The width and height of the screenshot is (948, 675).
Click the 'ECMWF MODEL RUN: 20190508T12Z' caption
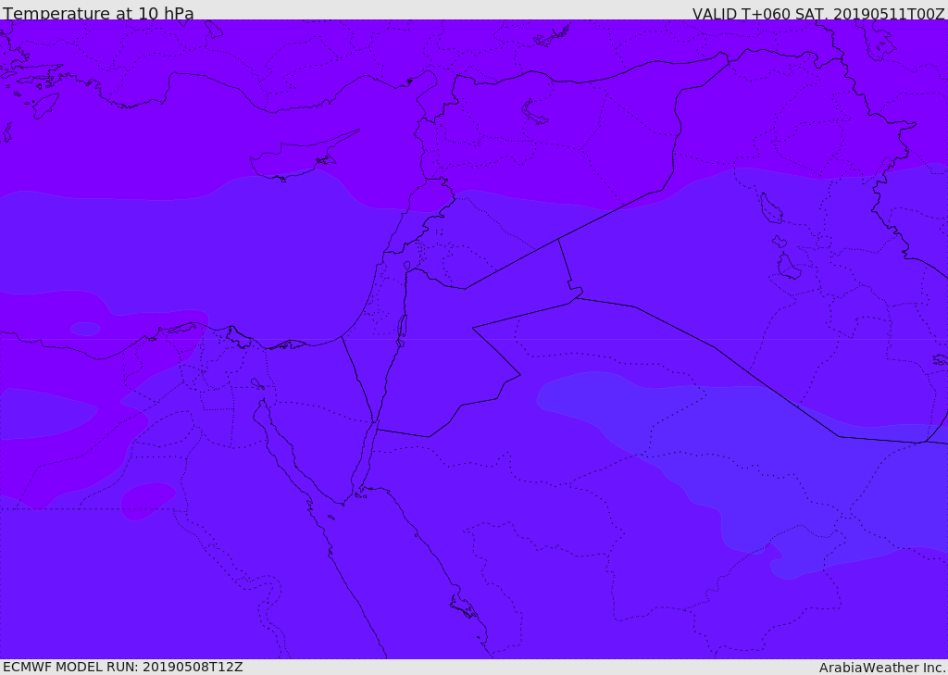click(x=123, y=667)
